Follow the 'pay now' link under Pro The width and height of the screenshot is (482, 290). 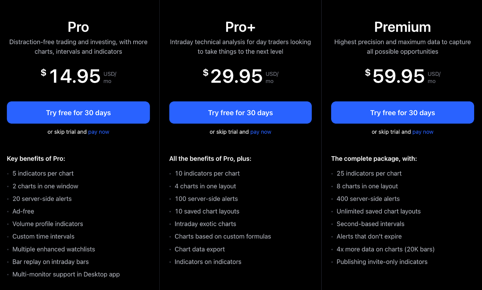point(99,132)
